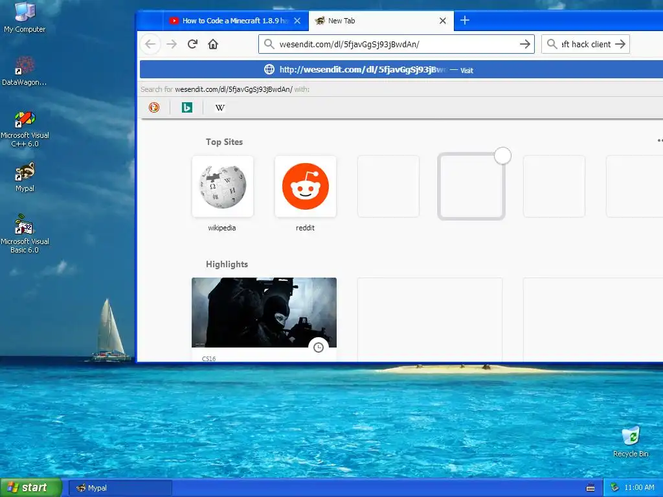Open the wikipedia top site tile

click(x=223, y=186)
